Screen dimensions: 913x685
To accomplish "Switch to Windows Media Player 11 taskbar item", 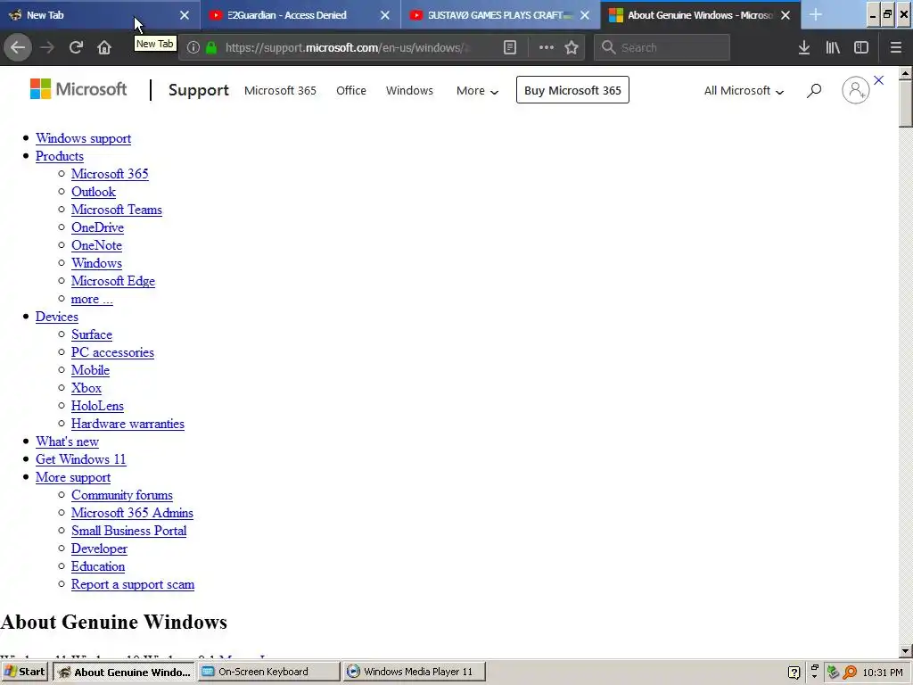I will (414, 672).
